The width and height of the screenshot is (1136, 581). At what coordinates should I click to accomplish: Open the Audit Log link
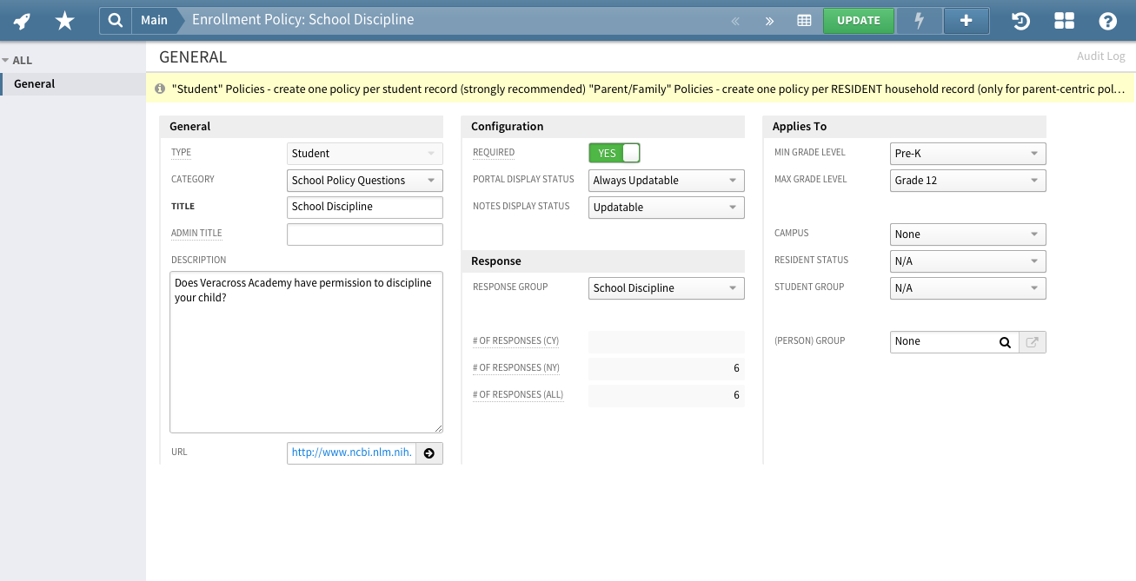[x=1100, y=56]
